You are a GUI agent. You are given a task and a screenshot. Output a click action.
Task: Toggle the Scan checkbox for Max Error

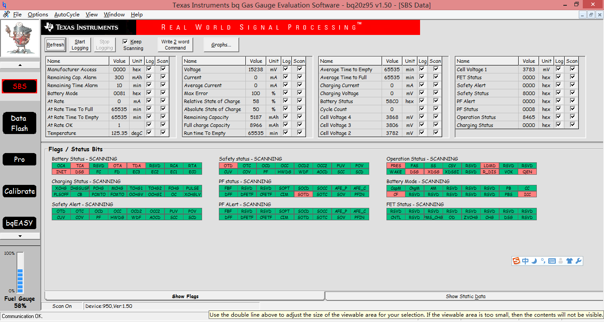pyautogui.click(x=300, y=93)
